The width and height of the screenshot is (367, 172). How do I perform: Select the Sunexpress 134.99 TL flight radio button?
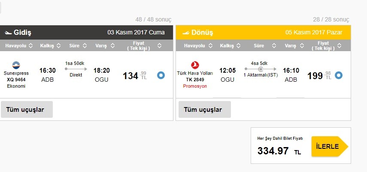(161, 76)
